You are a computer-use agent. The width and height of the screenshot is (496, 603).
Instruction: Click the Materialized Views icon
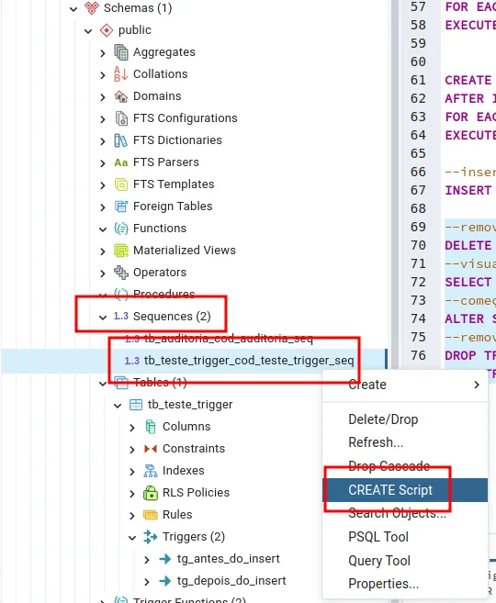point(121,251)
